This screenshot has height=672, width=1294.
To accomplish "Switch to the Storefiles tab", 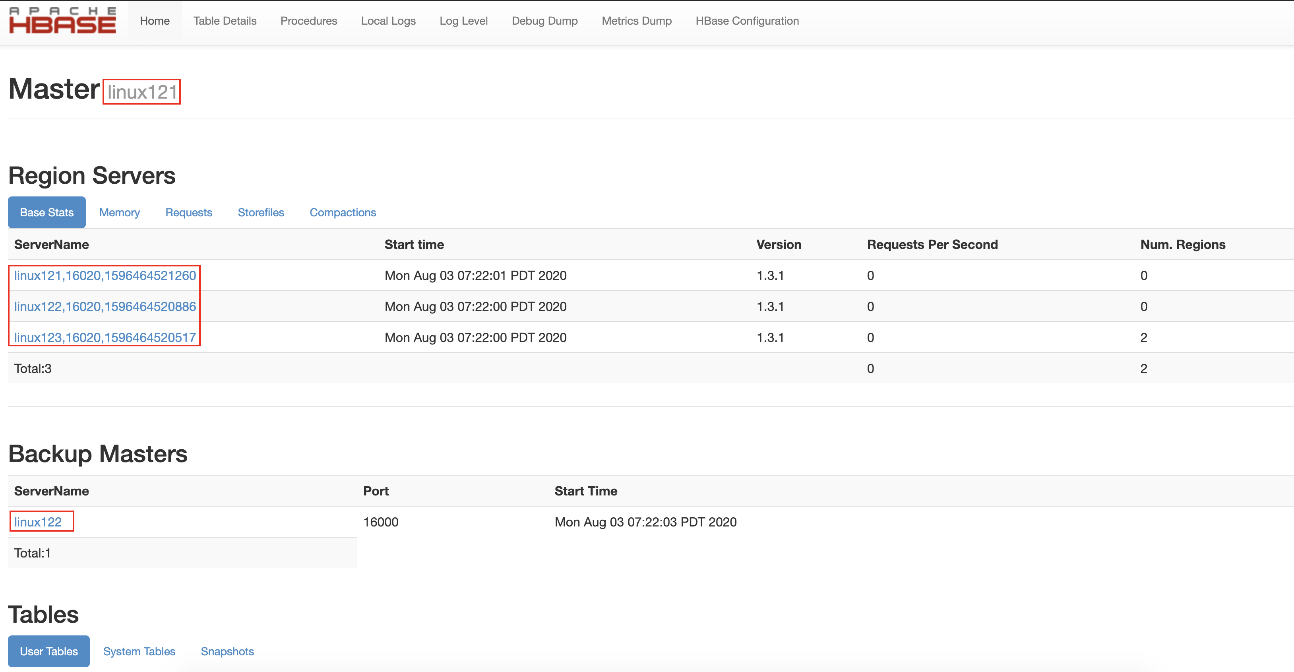I will point(261,212).
